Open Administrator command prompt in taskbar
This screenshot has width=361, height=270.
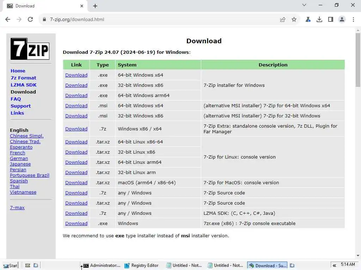point(102,265)
